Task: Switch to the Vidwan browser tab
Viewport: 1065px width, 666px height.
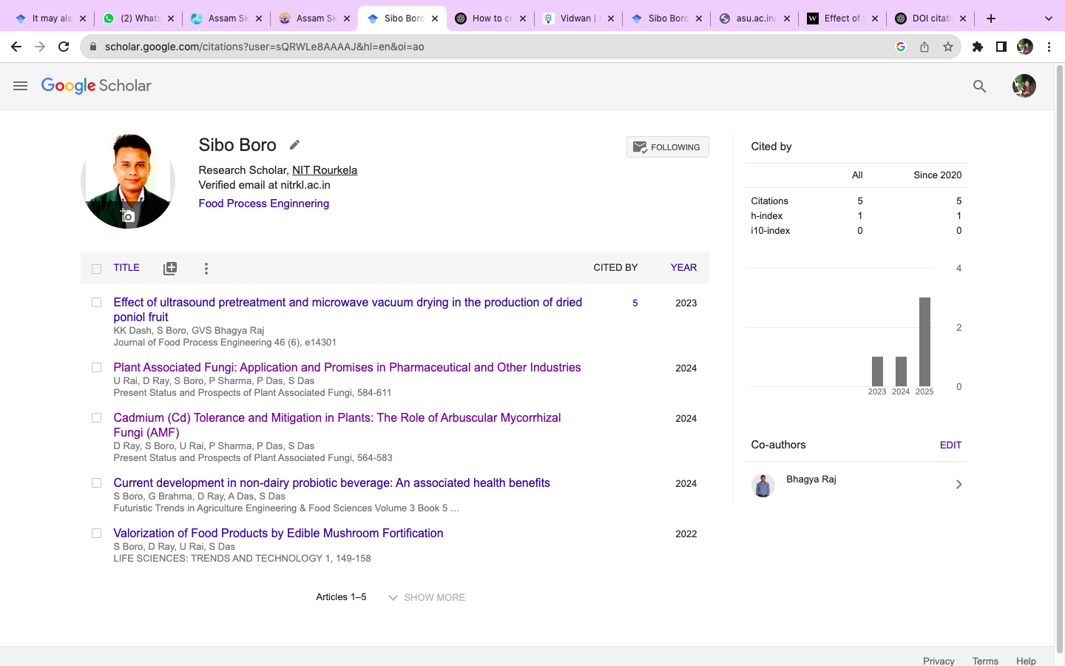Action: (575, 18)
